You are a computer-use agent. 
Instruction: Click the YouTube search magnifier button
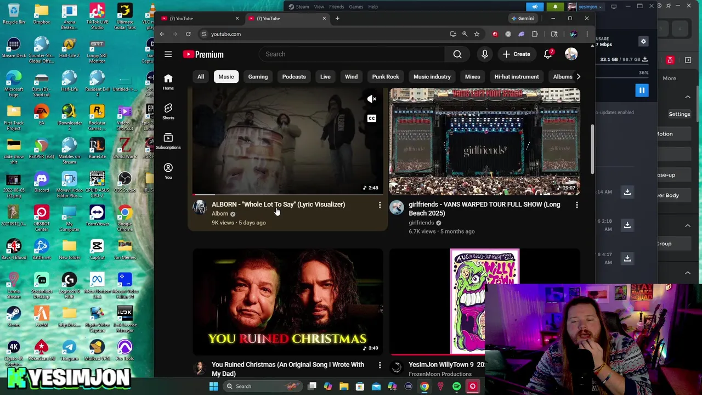(457, 54)
